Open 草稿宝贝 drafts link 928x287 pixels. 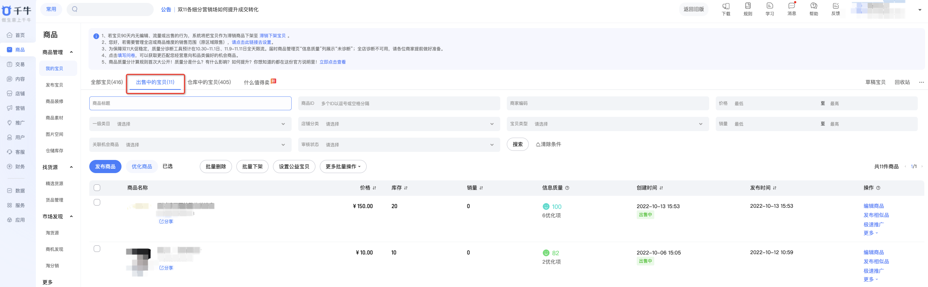875,82
